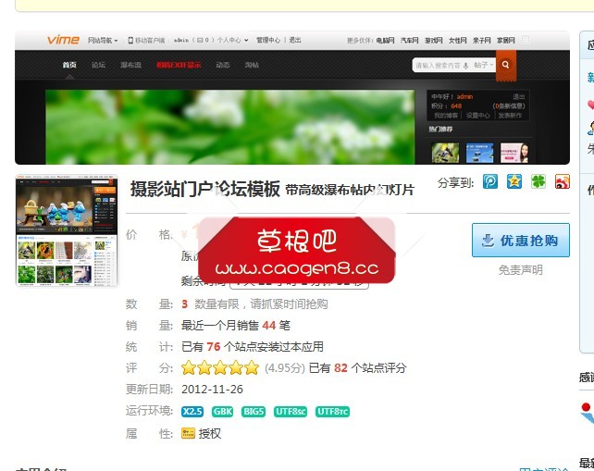Screen dimensions: 594x471
Task: Click the green four-leaf clover share icon
Action: point(538,181)
